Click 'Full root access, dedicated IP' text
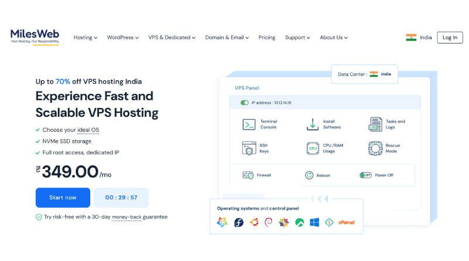 click(81, 152)
